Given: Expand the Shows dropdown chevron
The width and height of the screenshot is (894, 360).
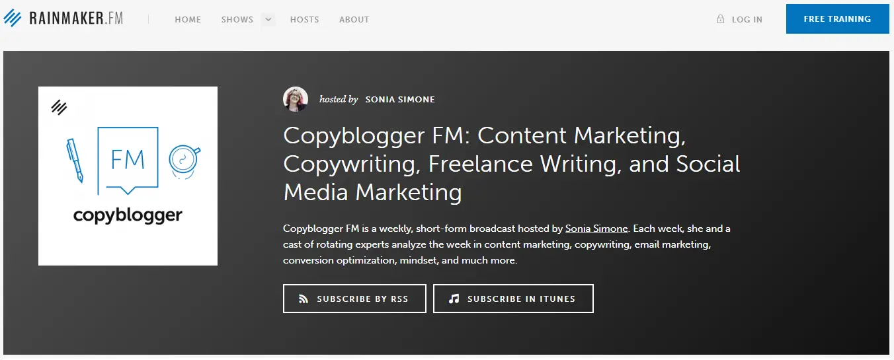Looking at the screenshot, I should (268, 19).
